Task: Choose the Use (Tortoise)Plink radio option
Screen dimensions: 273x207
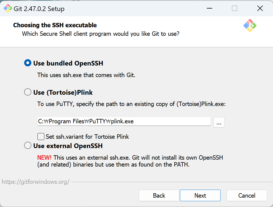Action: [28, 92]
